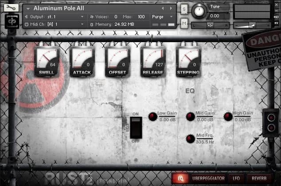Click the Mid Gain red knob

click(x=190, y=116)
